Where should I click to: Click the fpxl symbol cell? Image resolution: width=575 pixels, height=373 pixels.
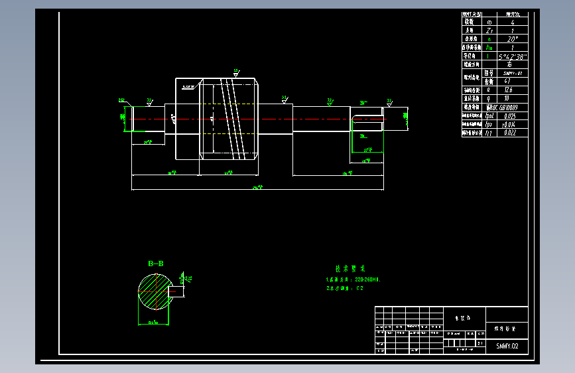pyautogui.click(x=489, y=116)
